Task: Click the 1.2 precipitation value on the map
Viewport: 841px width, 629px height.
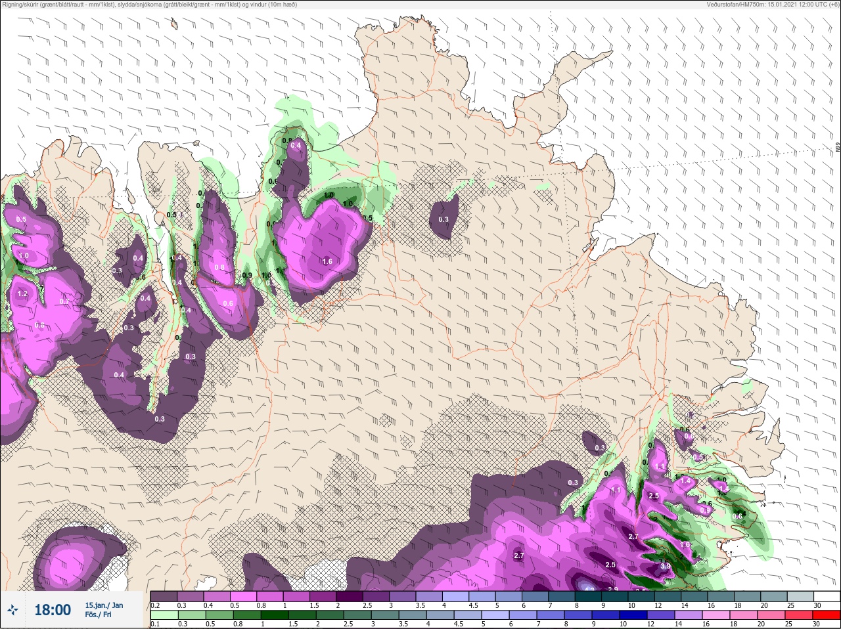Action: point(22,294)
